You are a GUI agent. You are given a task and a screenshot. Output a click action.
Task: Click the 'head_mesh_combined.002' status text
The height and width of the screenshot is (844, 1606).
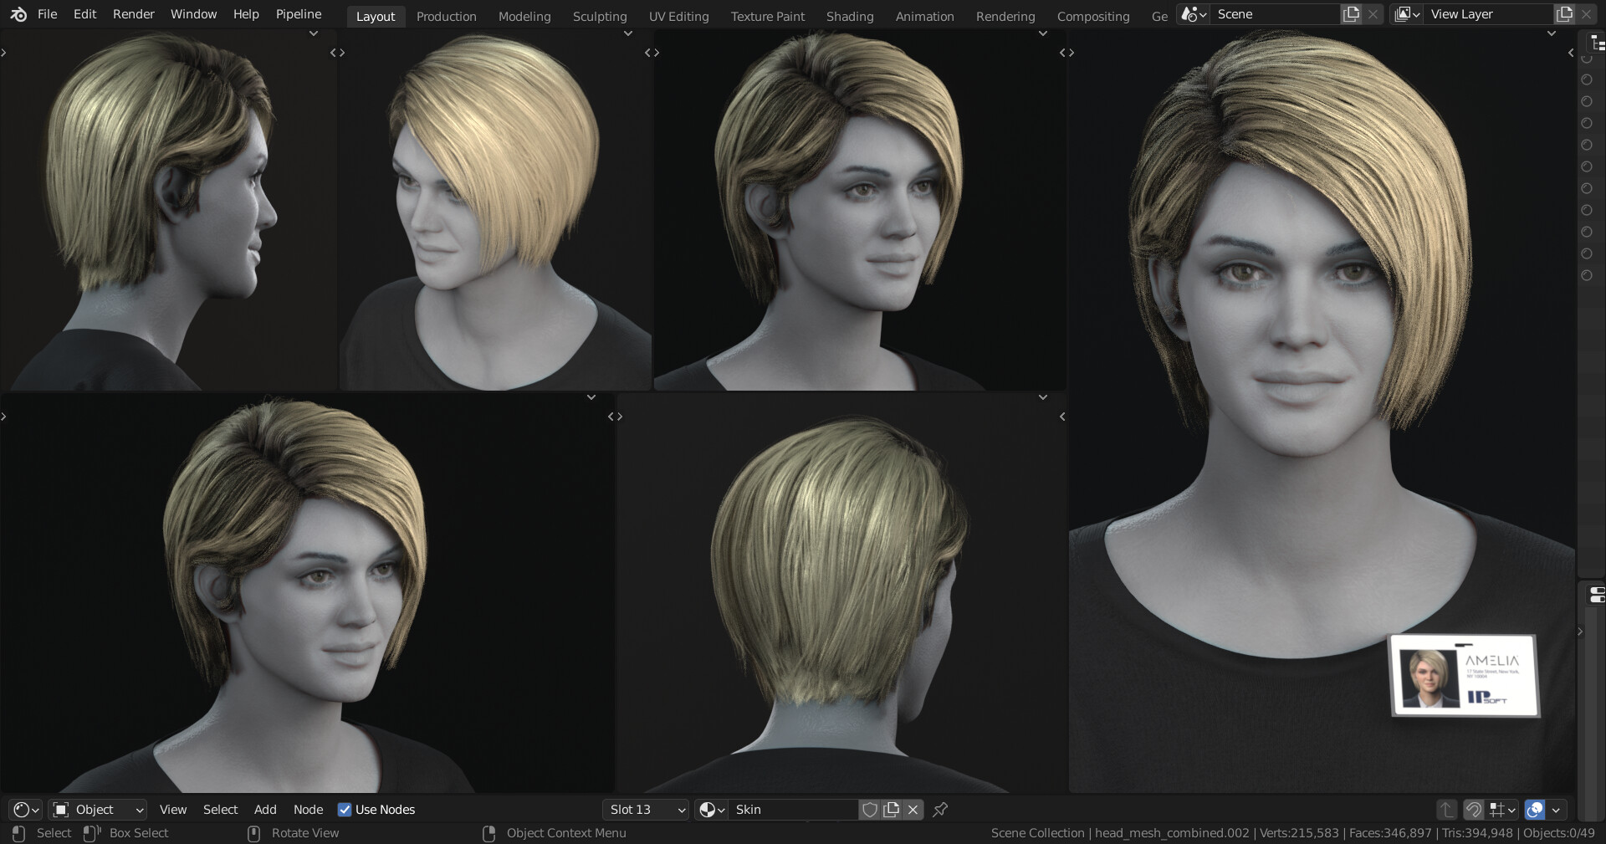point(1172,833)
